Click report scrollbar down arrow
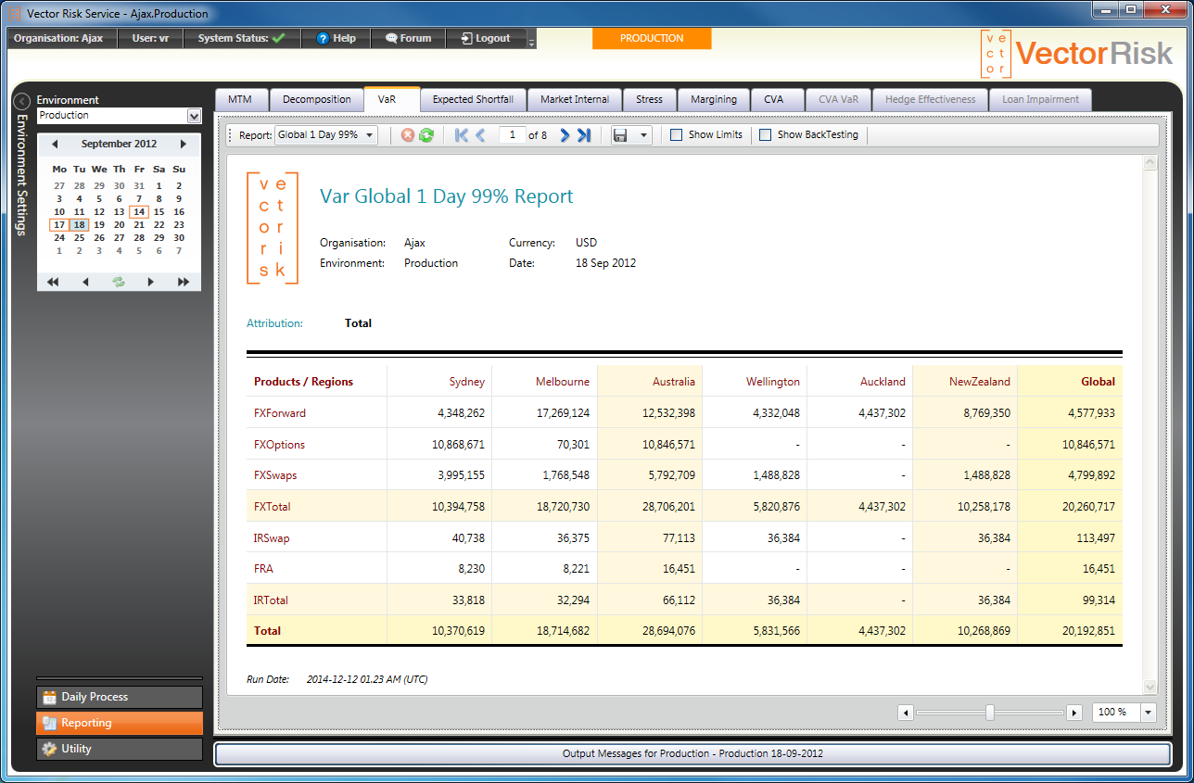1194x783 pixels. coord(1150,687)
